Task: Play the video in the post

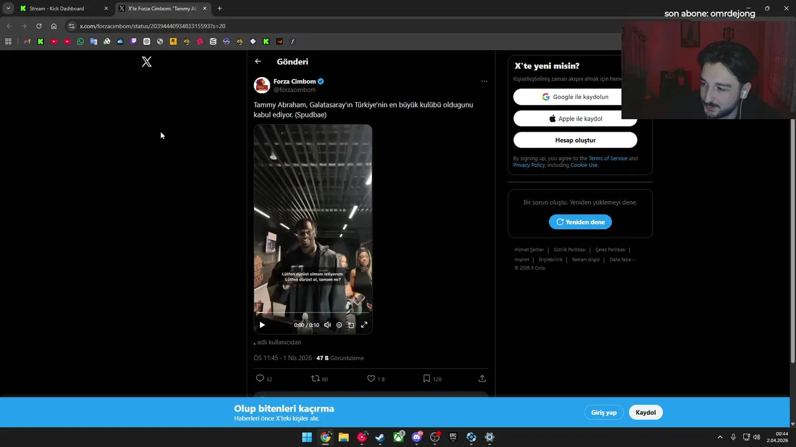Action: (262, 325)
